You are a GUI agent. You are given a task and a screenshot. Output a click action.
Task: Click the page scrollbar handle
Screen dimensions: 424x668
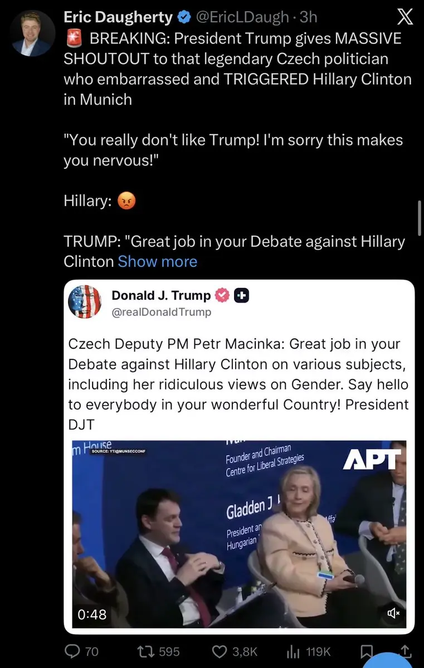420,217
